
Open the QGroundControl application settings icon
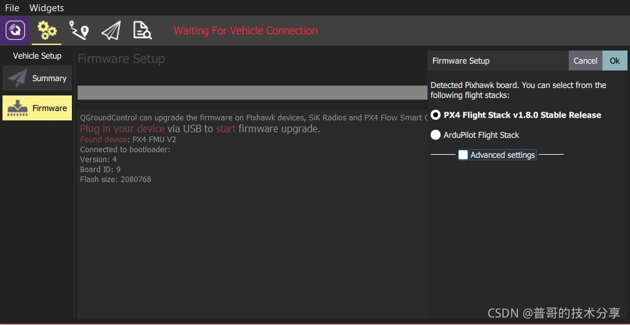tap(15, 30)
